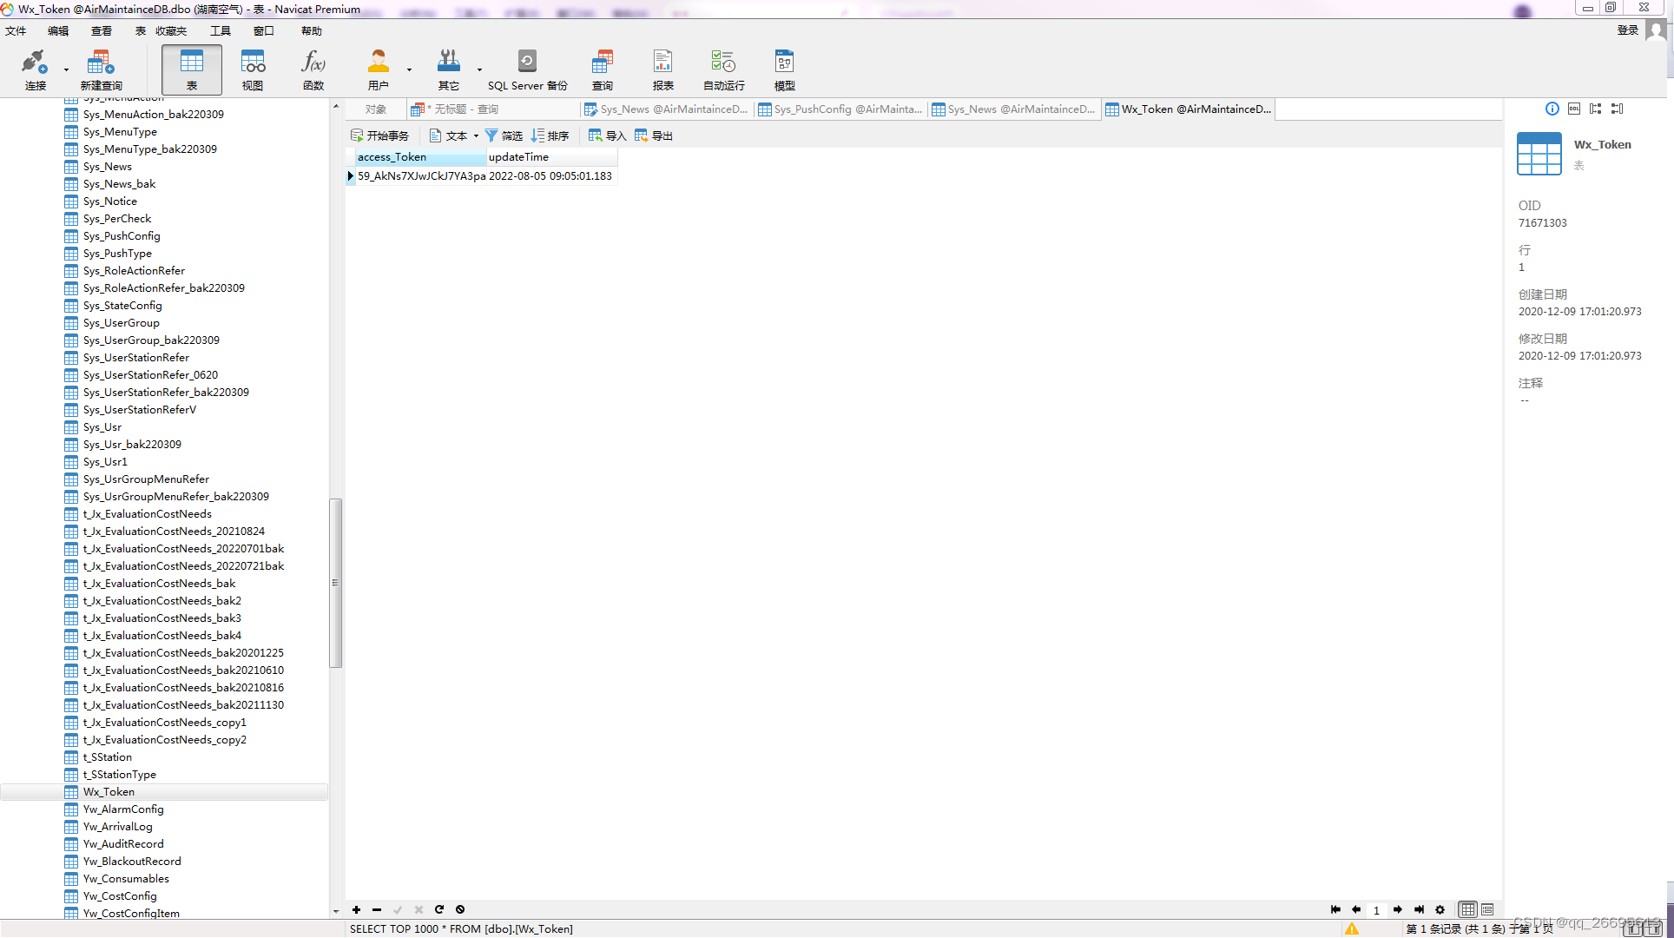Viewport: 1674px width, 938px height.
Task: Open the 用户 user dropdown arrow
Action: [x=409, y=69]
